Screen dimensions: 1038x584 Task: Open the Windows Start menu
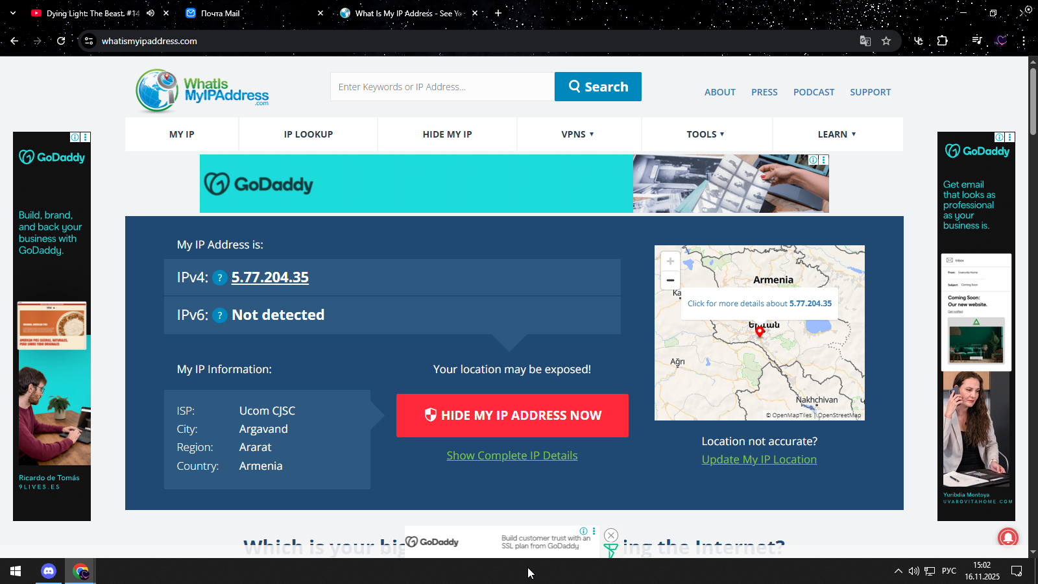click(x=16, y=571)
